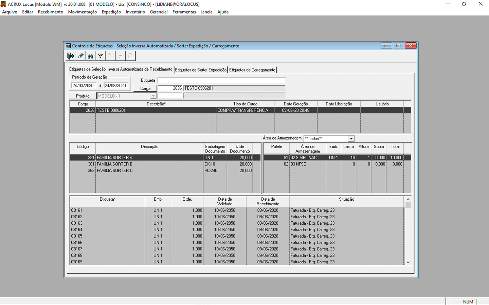The image size is (489, 305).
Task: Click the label control window icon
Action: 68,46
